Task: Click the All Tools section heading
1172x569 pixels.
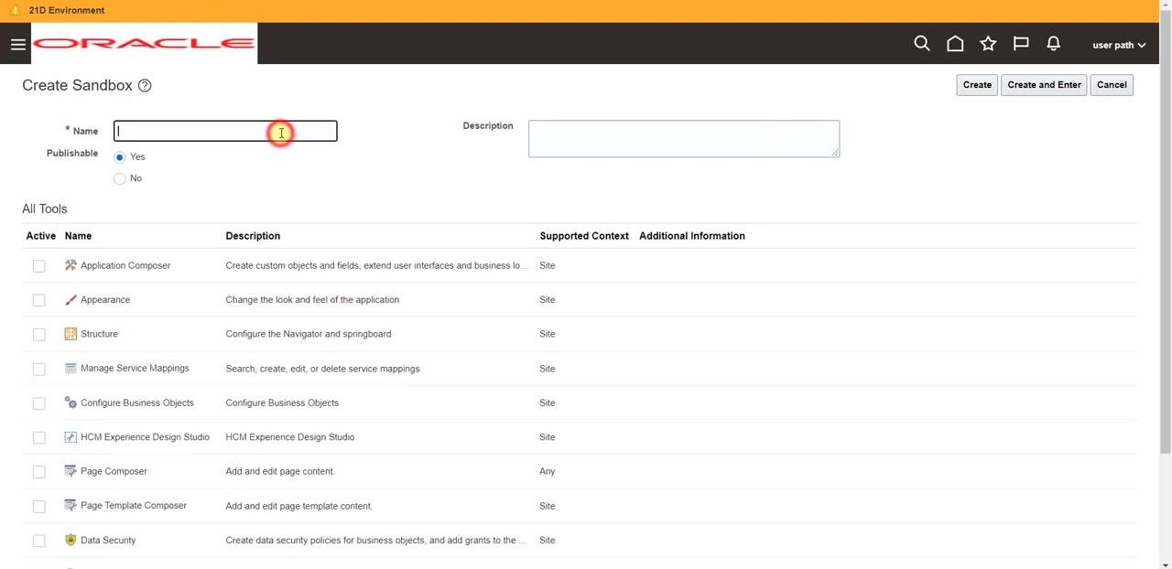Action: click(45, 209)
